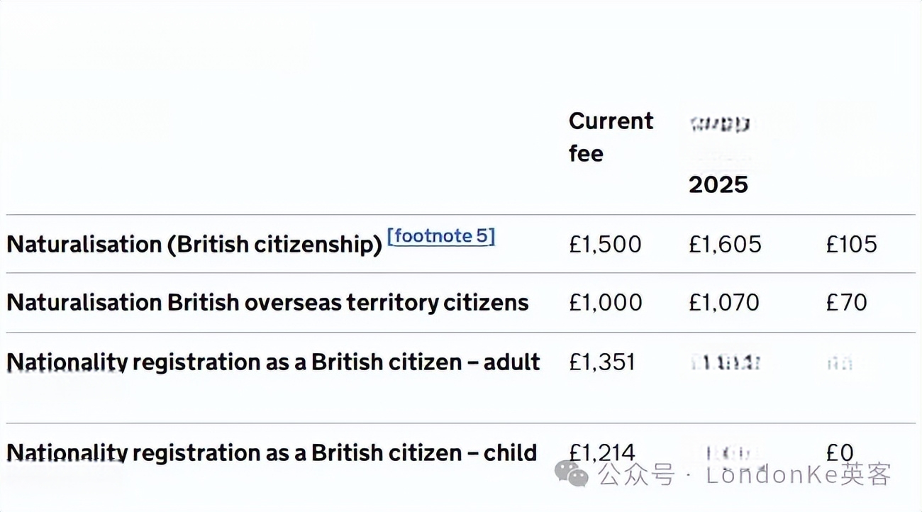The image size is (922, 512).
Task: Select Naturalisation (British citizenship) row label
Action: 194,245
